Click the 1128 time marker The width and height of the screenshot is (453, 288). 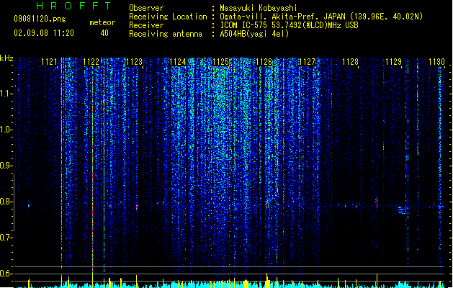coord(350,62)
